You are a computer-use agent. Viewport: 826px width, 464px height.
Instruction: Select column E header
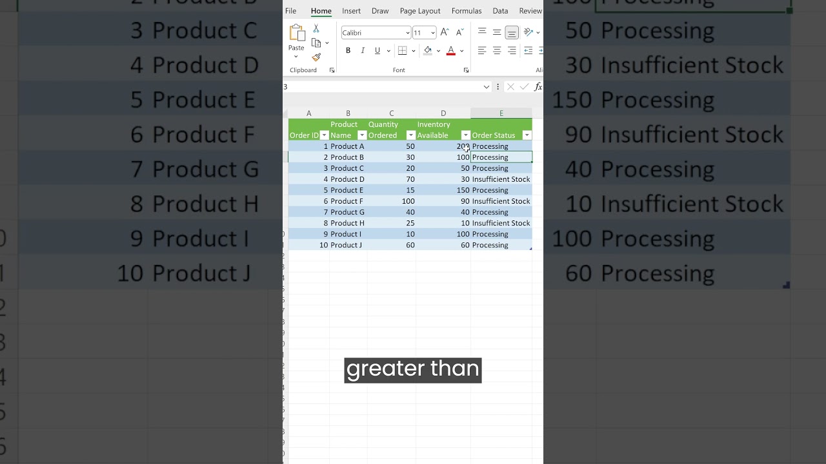(x=501, y=113)
